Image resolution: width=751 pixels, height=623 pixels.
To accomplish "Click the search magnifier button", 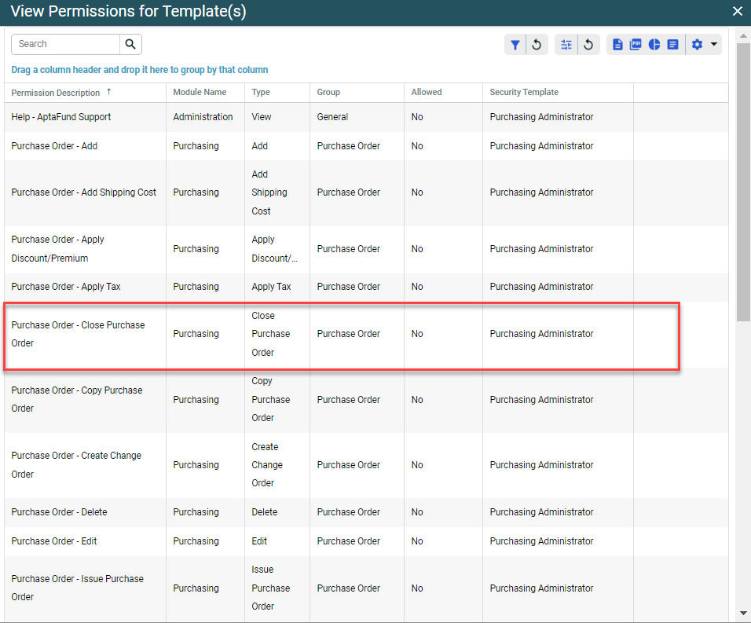I will point(130,44).
